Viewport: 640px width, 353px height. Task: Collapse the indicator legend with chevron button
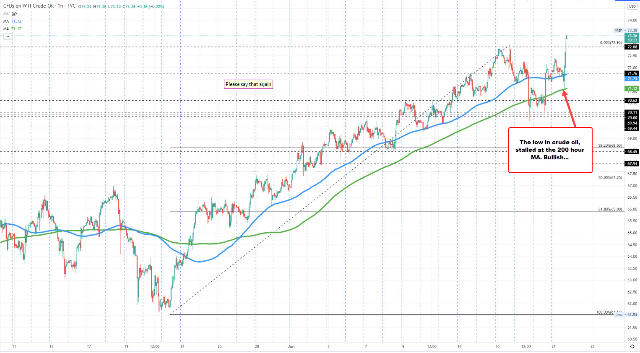(x=8, y=36)
